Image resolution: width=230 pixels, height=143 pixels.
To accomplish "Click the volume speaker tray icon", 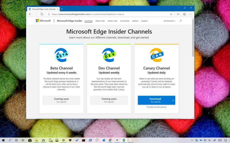I will [x=209, y=141].
